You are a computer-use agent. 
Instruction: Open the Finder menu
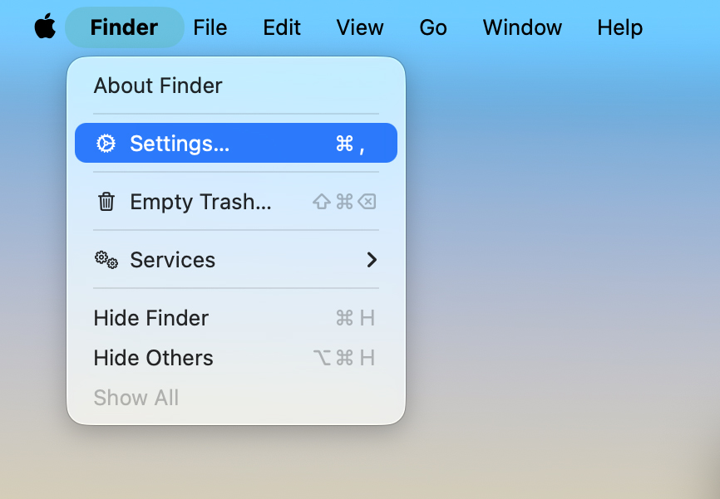tap(123, 27)
